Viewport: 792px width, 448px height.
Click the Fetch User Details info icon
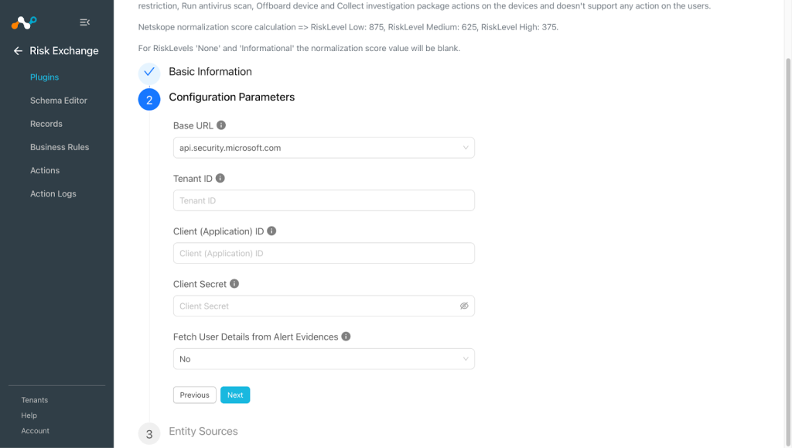346,337
